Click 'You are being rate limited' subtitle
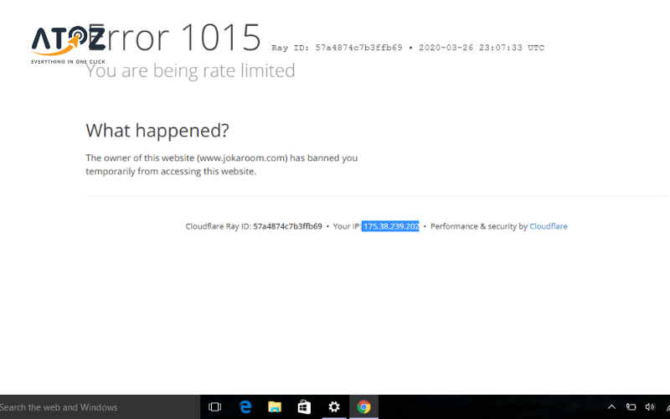This screenshot has width=670, height=419. point(190,71)
